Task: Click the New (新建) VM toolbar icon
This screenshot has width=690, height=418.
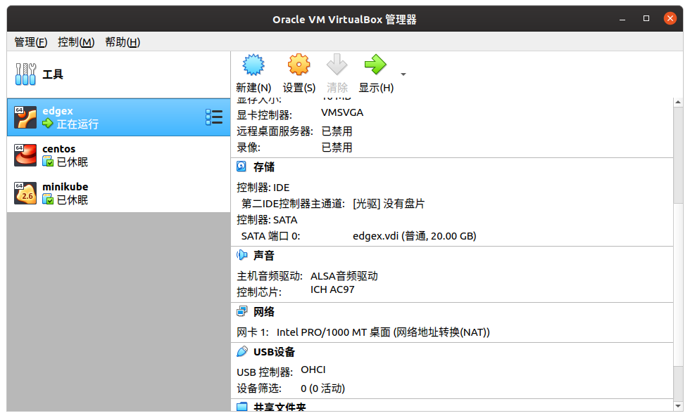Action: coord(253,65)
